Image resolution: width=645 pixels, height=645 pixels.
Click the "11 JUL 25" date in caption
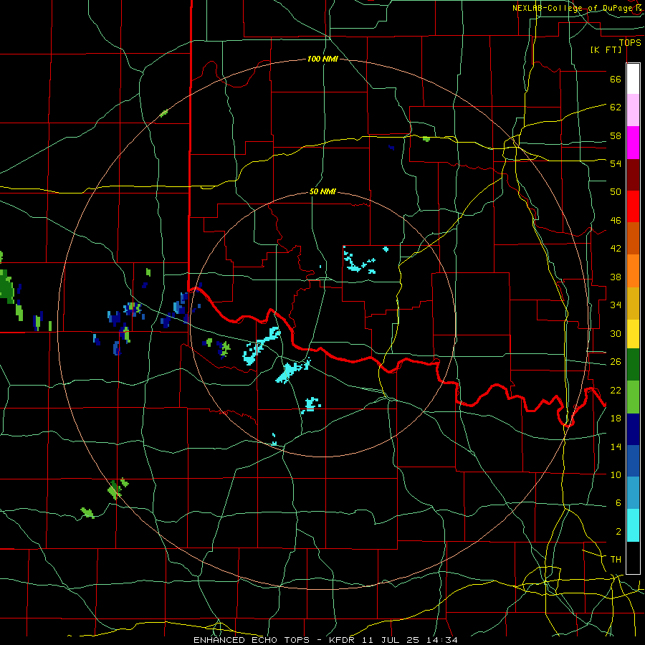[391, 640]
